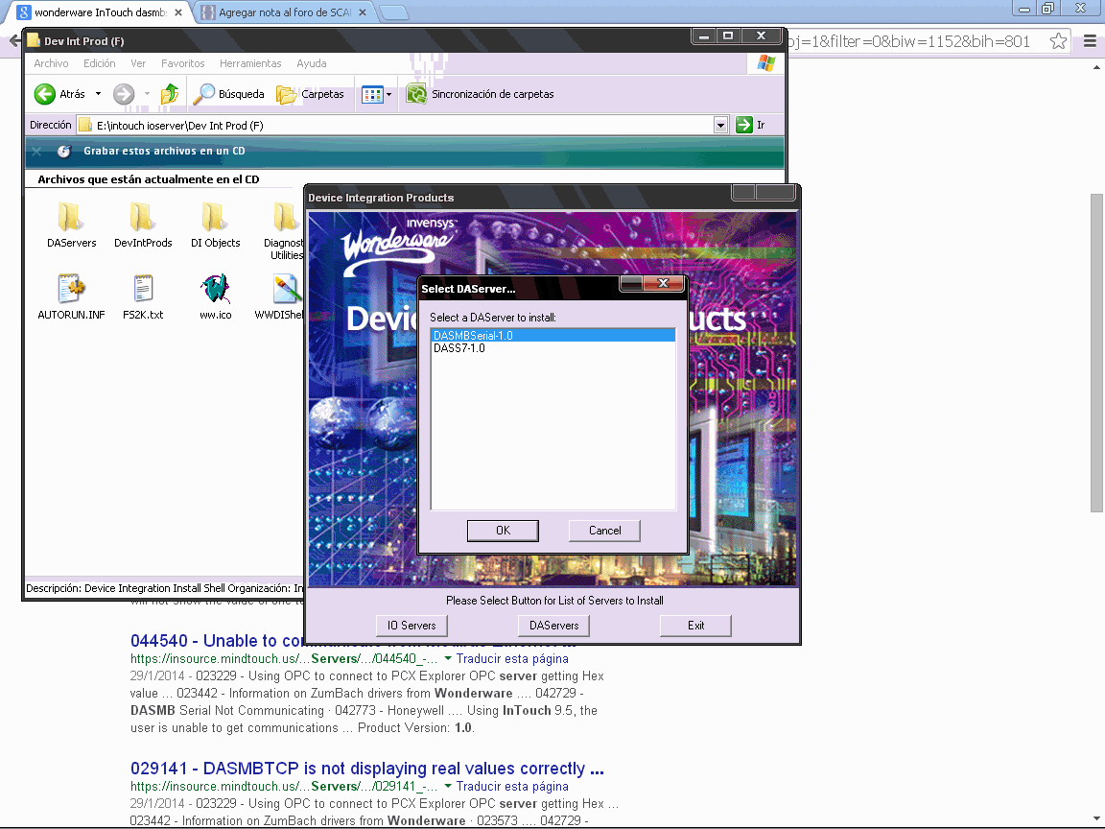Screen dimensions: 1105x829
Task: Open the 029141 DASMBTCP result link
Action: (x=367, y=769)
